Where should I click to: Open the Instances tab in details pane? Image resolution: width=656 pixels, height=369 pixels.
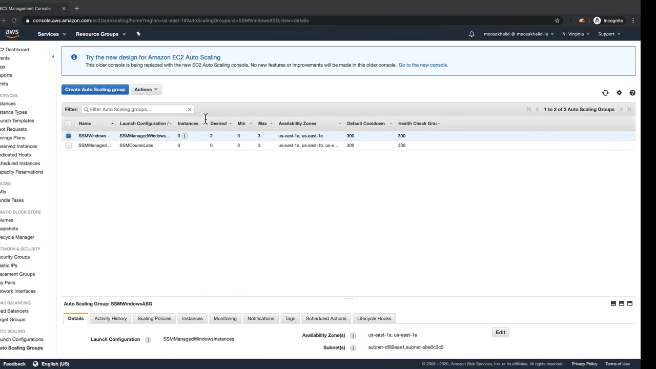pyautogui.click(x=193, y=318)
